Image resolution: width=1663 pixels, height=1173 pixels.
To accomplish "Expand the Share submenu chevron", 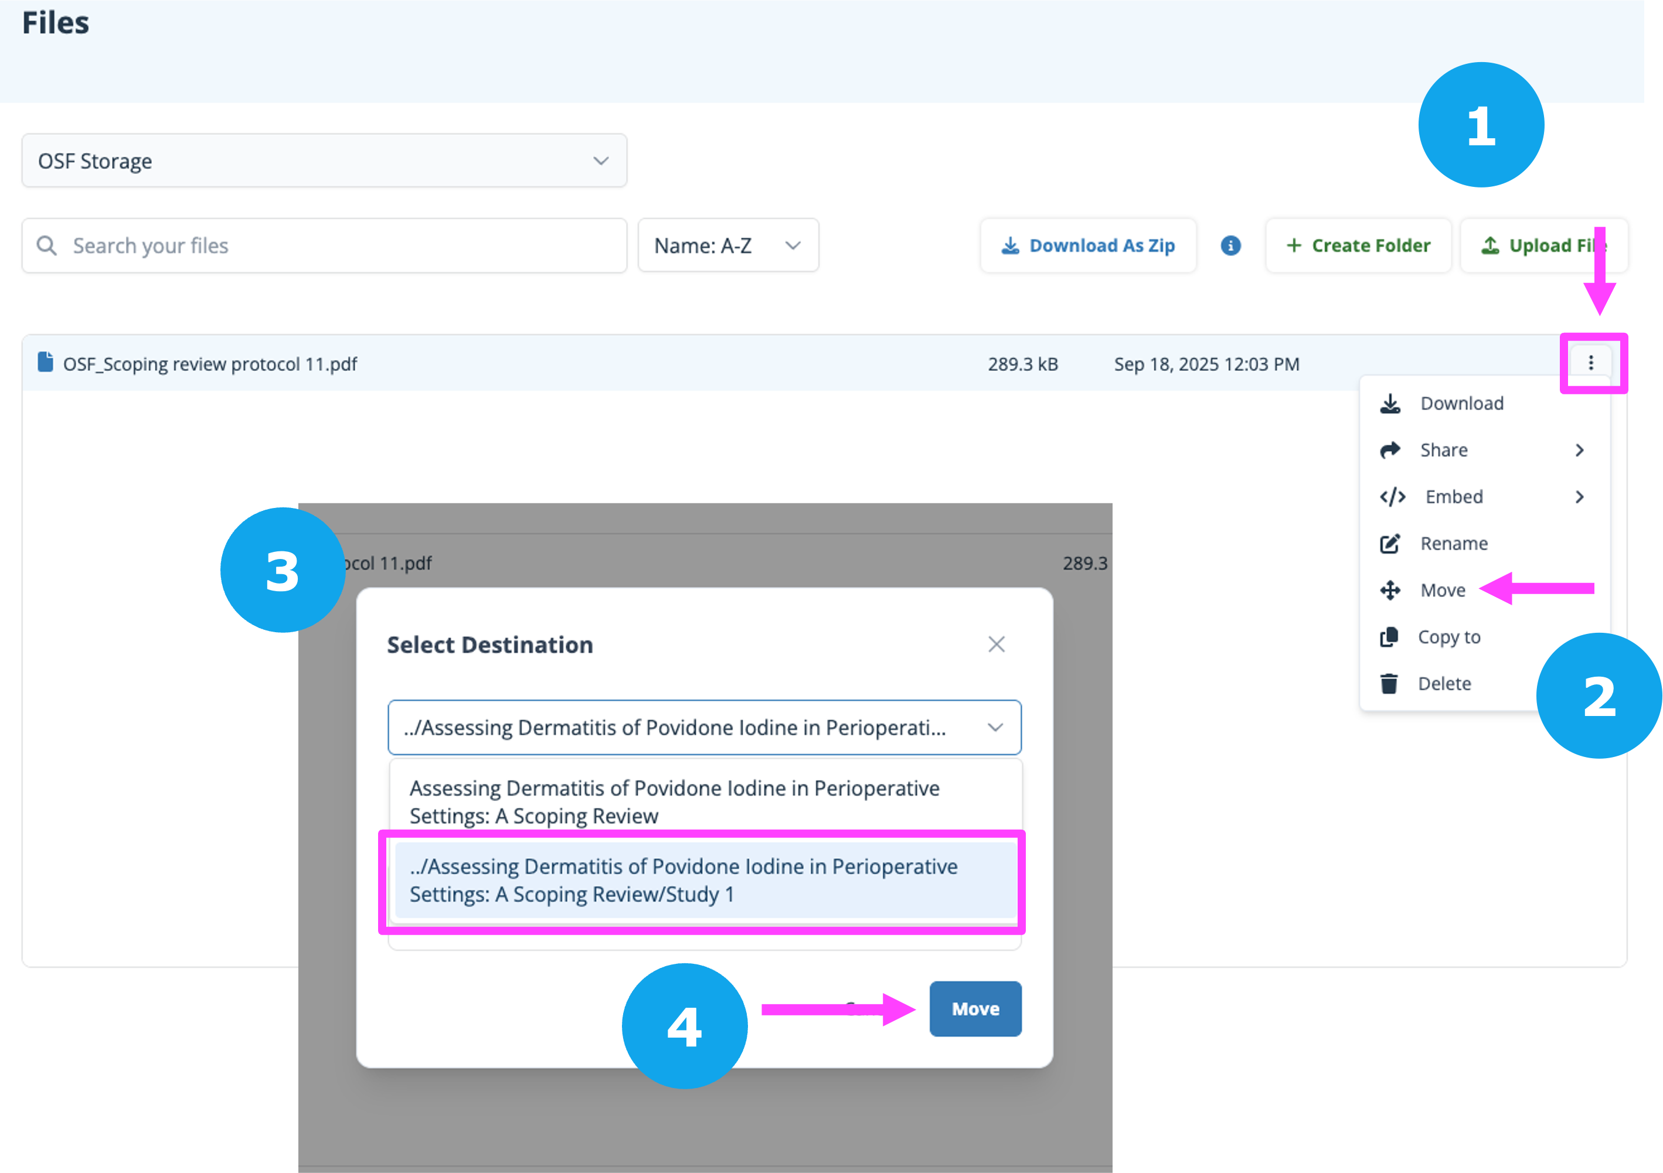I will (x=1580, y=451).
